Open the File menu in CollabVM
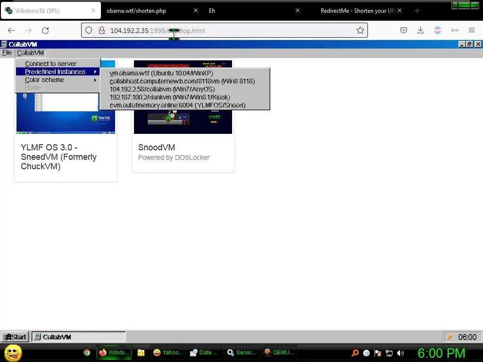This screenshot has height=362, width=483. (7, 53)
